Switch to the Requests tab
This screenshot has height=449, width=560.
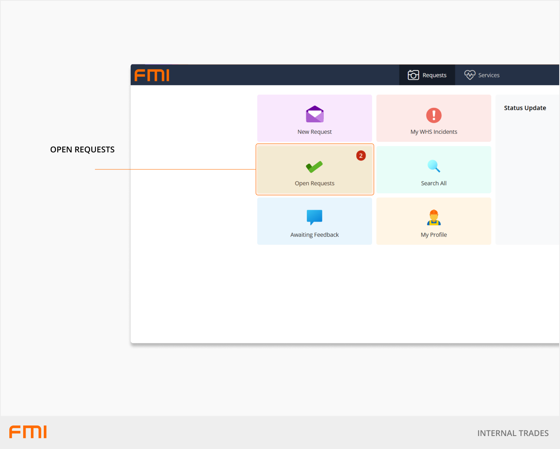coord(434,75)
